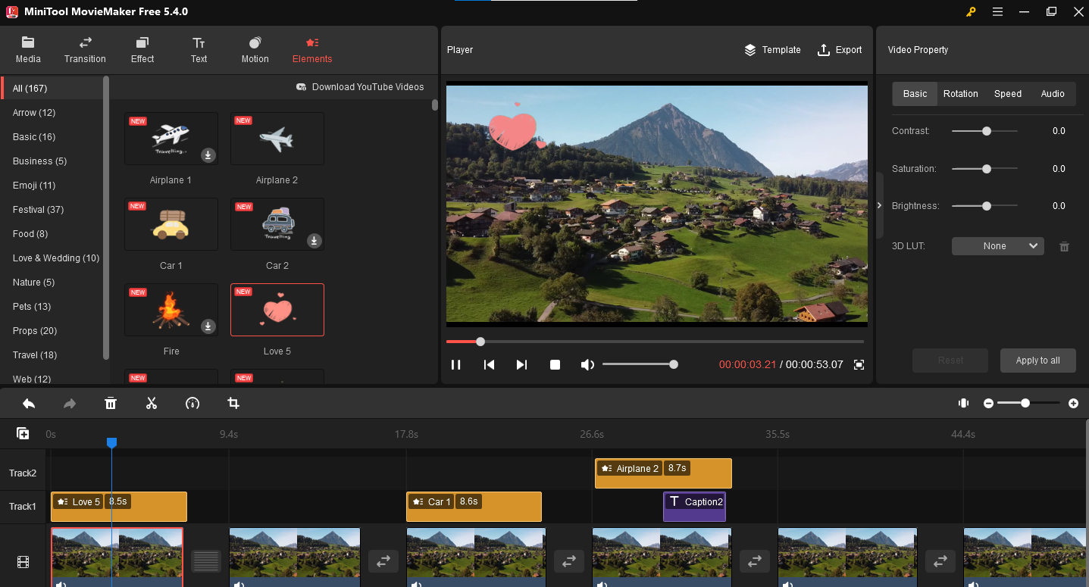Mute the player volume speaker
The height and width of the screenshot is (587, 1089).
tap(587, 365)
